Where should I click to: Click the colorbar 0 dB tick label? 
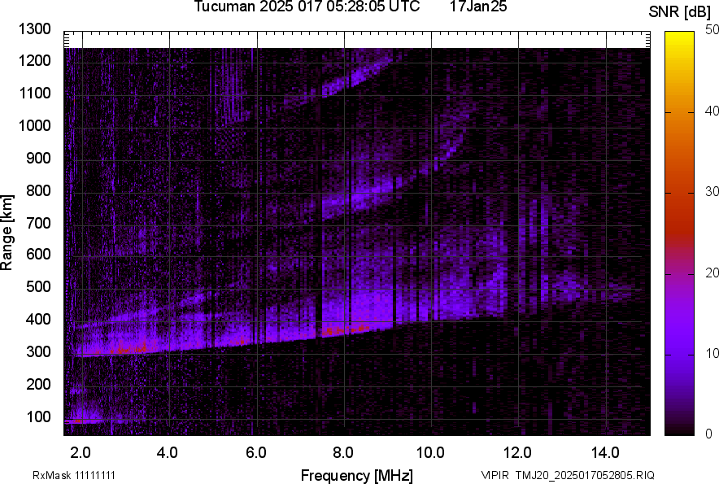click(x=709, y=434)
